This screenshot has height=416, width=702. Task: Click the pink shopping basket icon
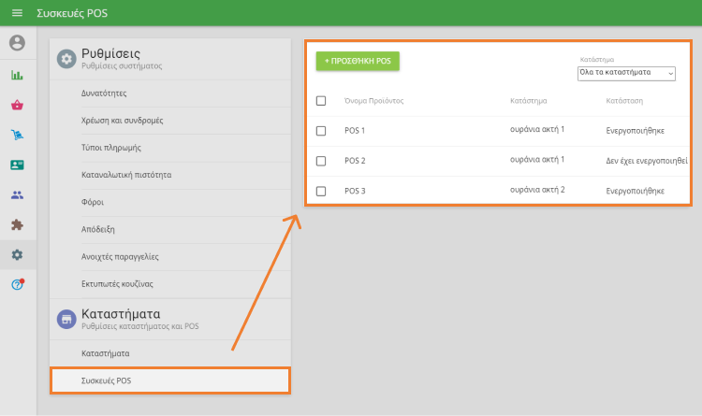point(17,105)
